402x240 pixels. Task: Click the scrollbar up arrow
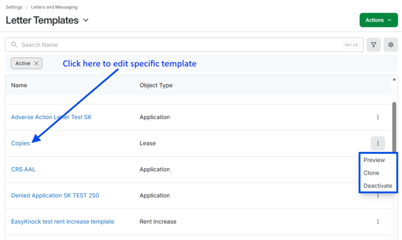394,80
